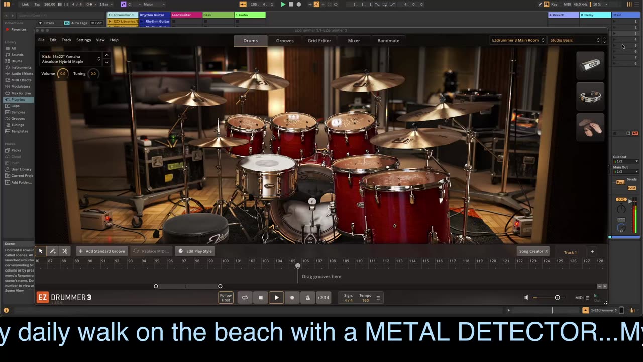Screen dimensions: 643x362
Task: Select the Track 1 tab in song track
Action: click(570, 252)
